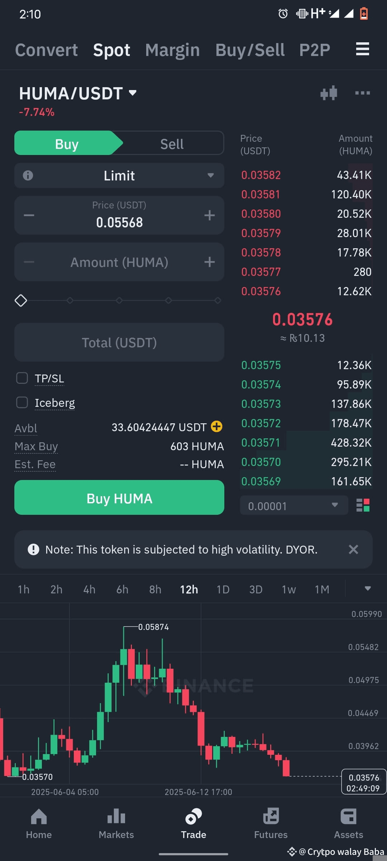Viewport: 387px width, 861px height.
Task: Increase HUMA amount with plus
Action: pyautogui.click(x=210, y=262)
